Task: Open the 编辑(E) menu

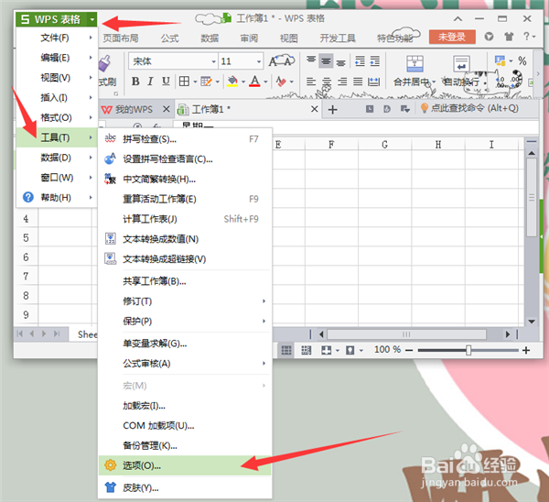Action: [57, 58]
